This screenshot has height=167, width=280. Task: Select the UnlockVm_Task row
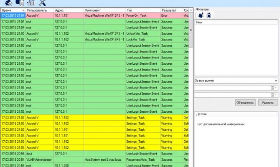94,33
